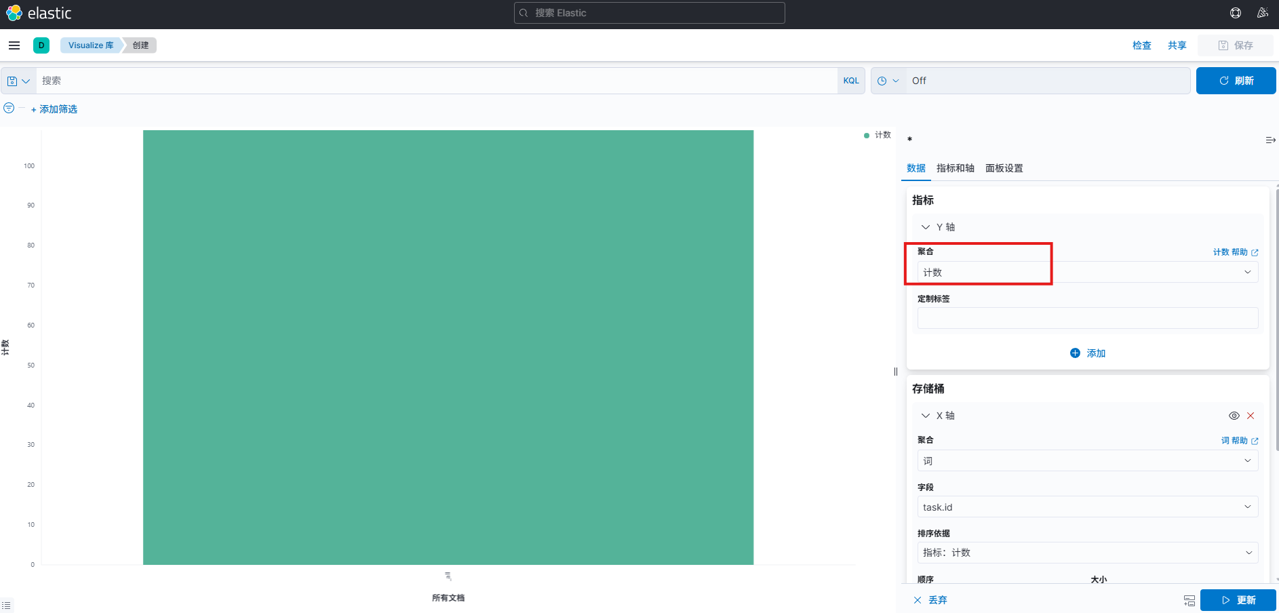This screenshot has width=1279, height=613.
Task: Click the Elastic logo home icon
Action: [x=14, y=13]
